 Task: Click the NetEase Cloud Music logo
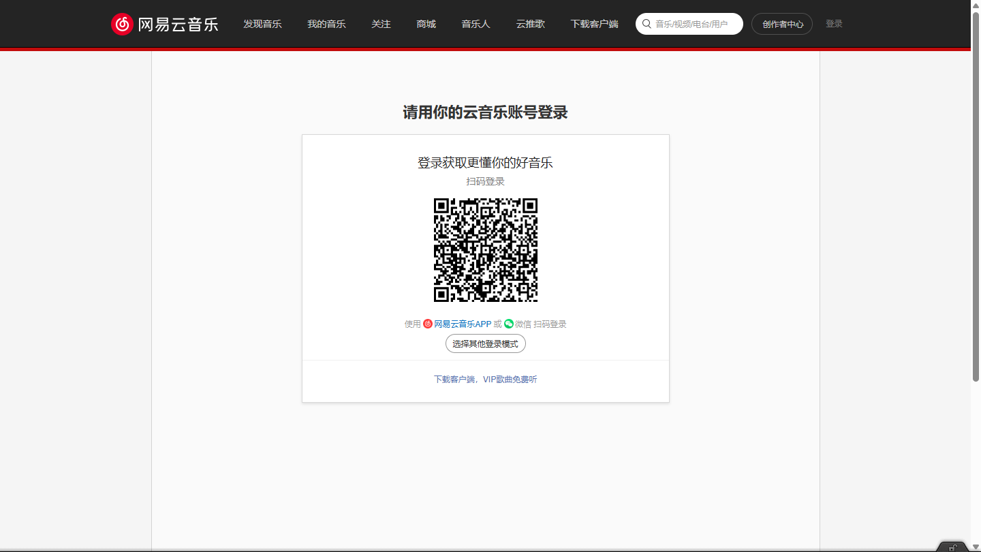coord(165,25)
